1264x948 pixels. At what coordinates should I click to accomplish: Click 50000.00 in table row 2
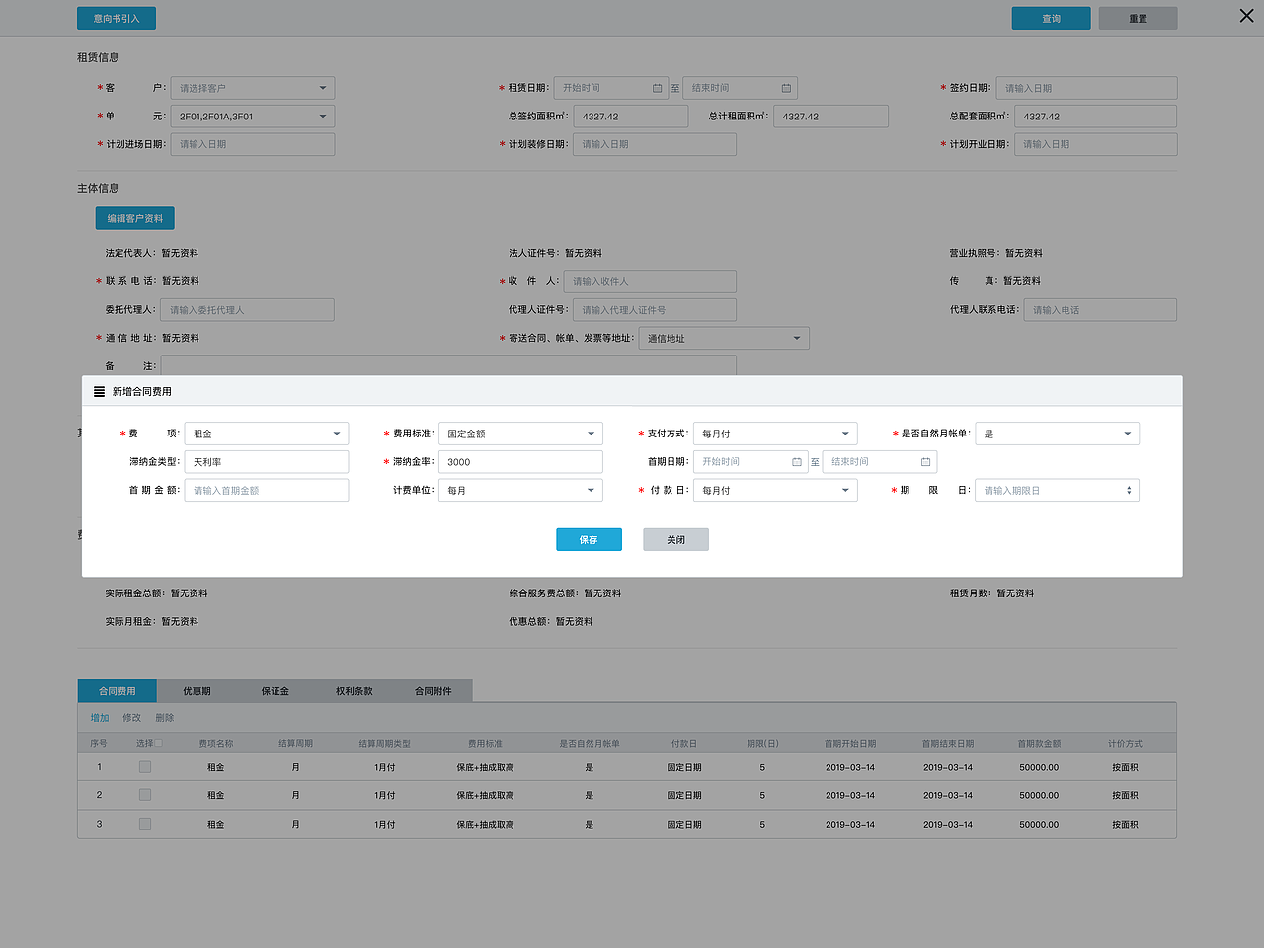coord(1039,795)
